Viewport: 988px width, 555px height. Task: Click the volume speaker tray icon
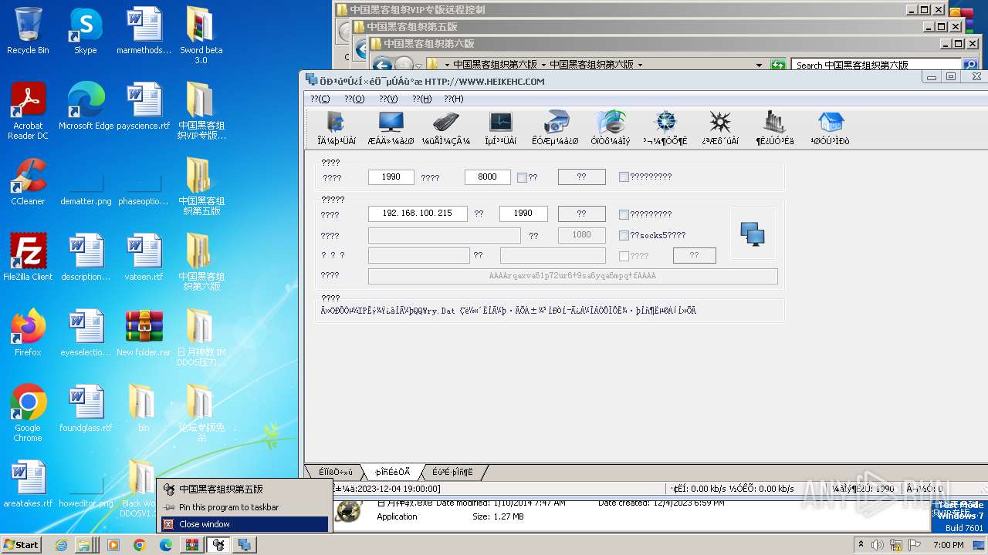(878, 545)
